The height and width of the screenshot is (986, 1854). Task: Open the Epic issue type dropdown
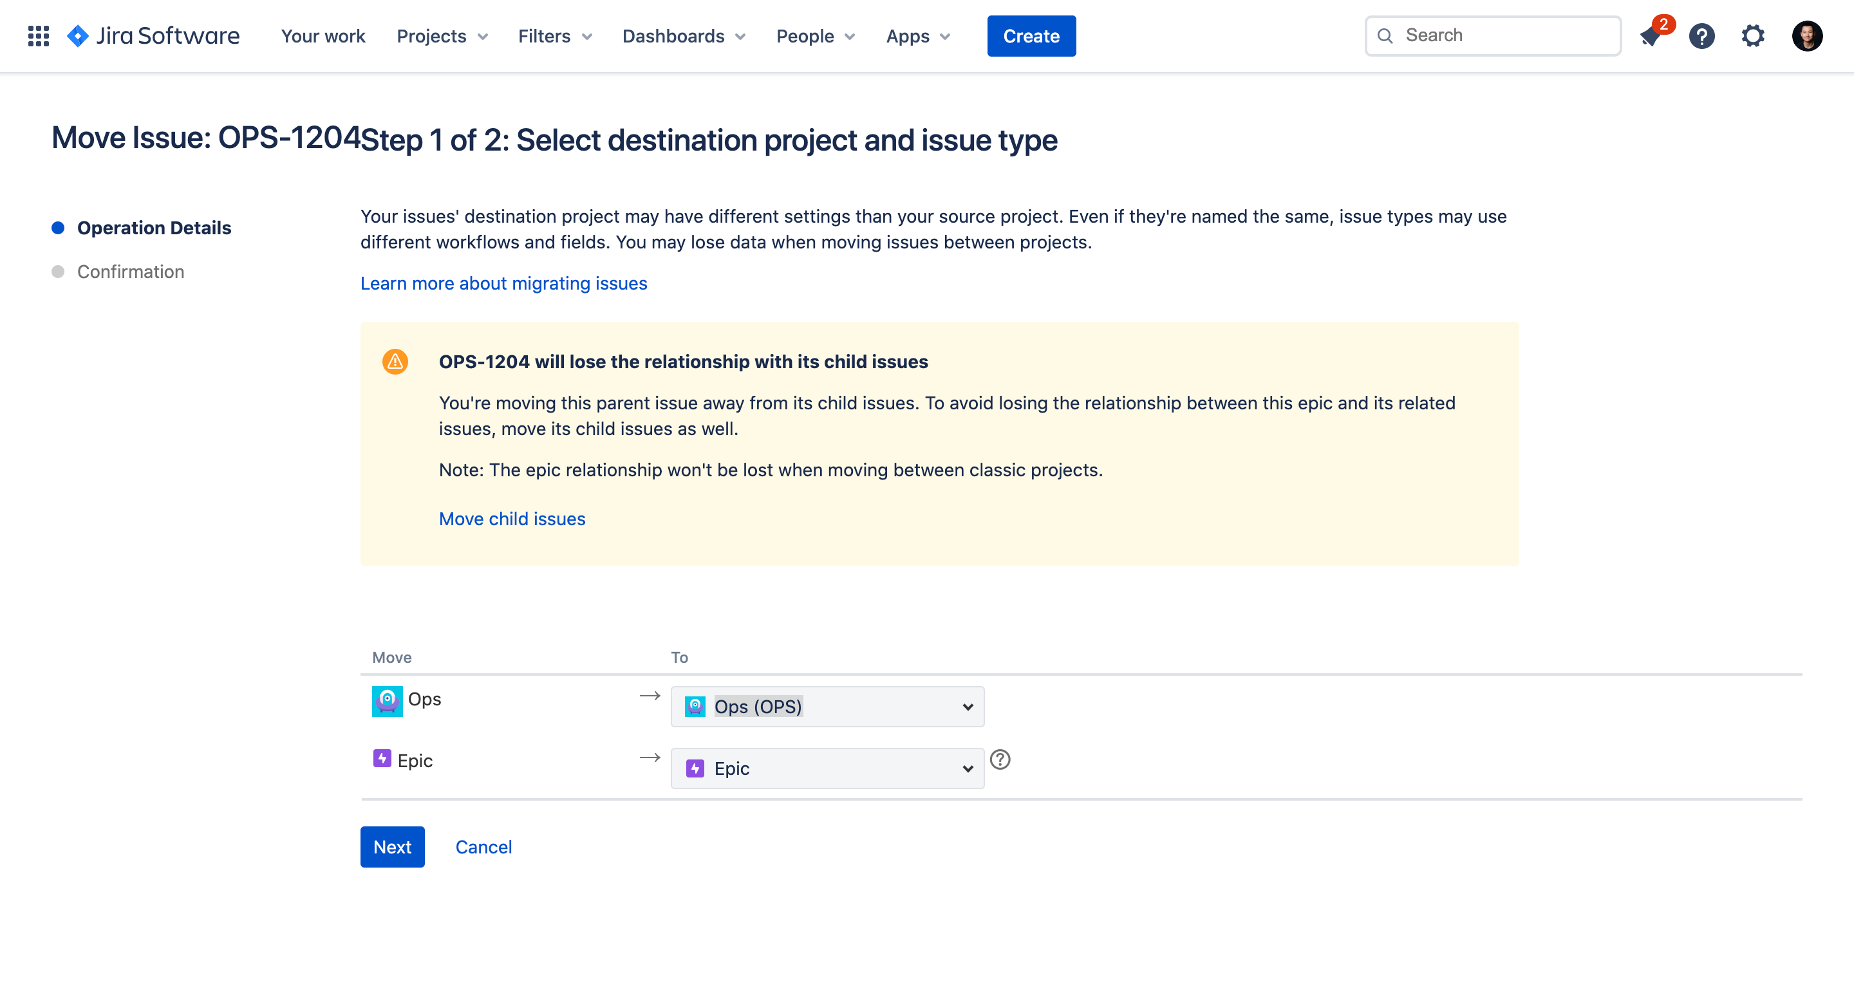827,768
